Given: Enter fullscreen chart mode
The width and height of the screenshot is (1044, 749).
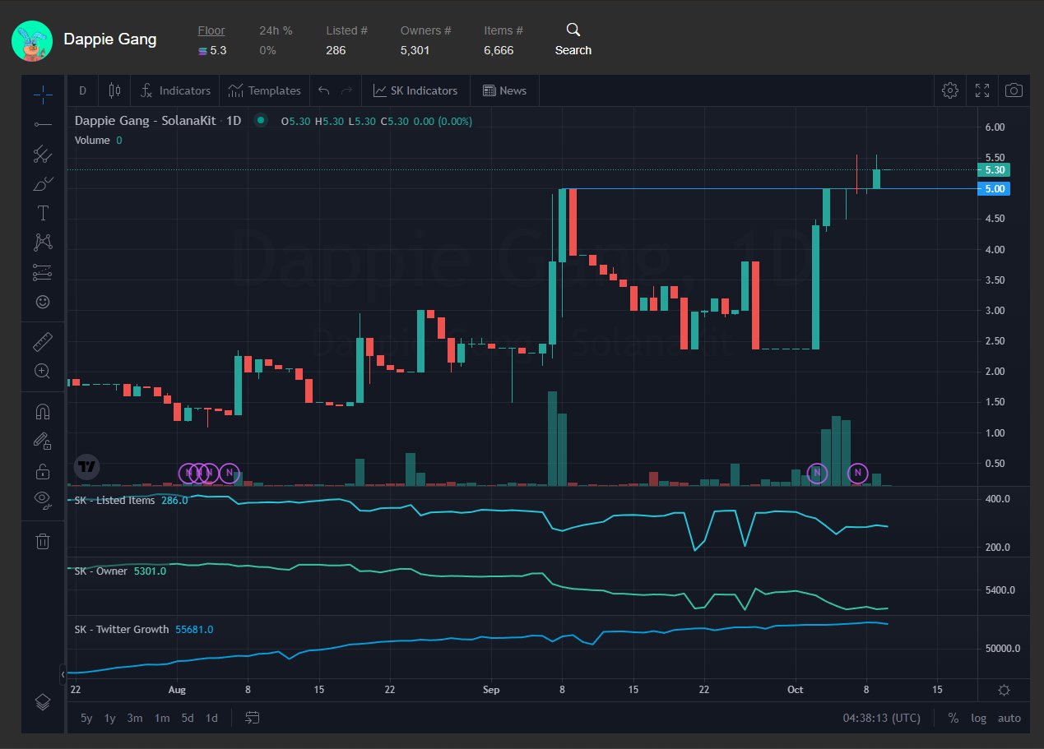Looking at the screenshot, I should click(x=982, y=90).
